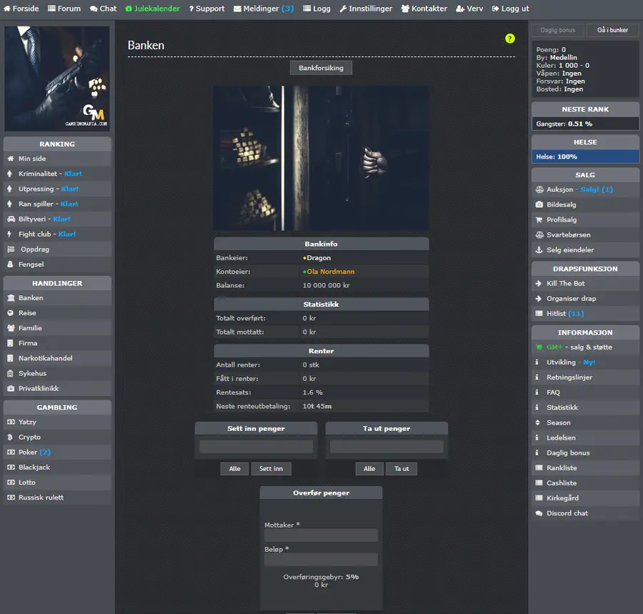Click the Fengsel padlock icon
The width and height of the screenshot is (643, 614).
click(x=10, y=264)
